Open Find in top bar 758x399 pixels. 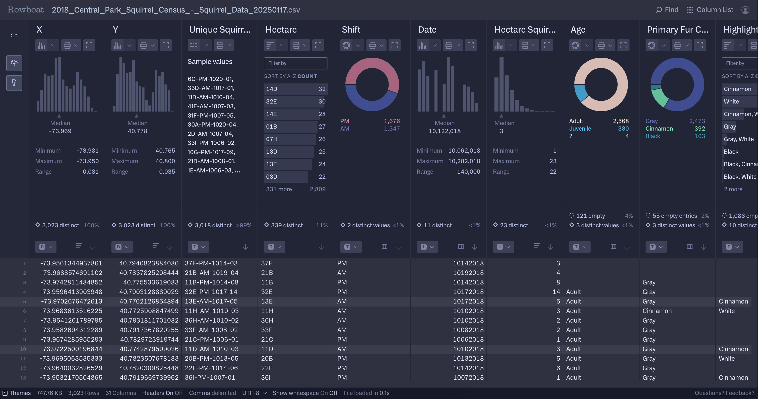coord(667,10)
